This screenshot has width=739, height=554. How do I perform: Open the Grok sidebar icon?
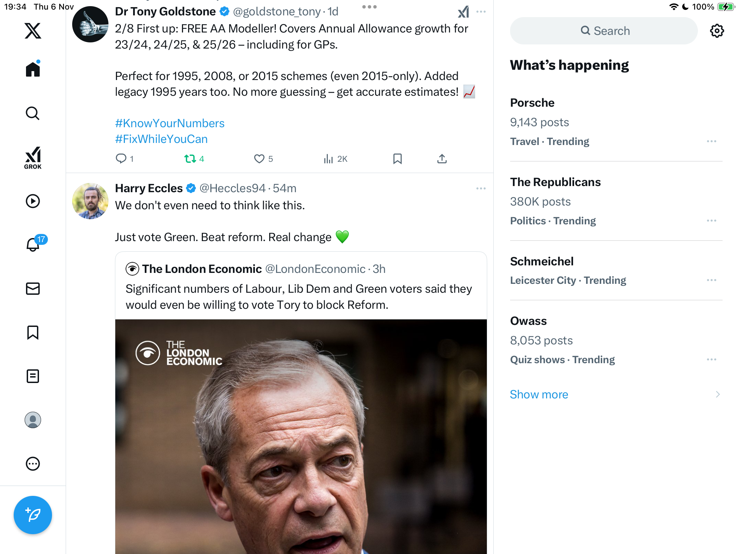(33, 158)
